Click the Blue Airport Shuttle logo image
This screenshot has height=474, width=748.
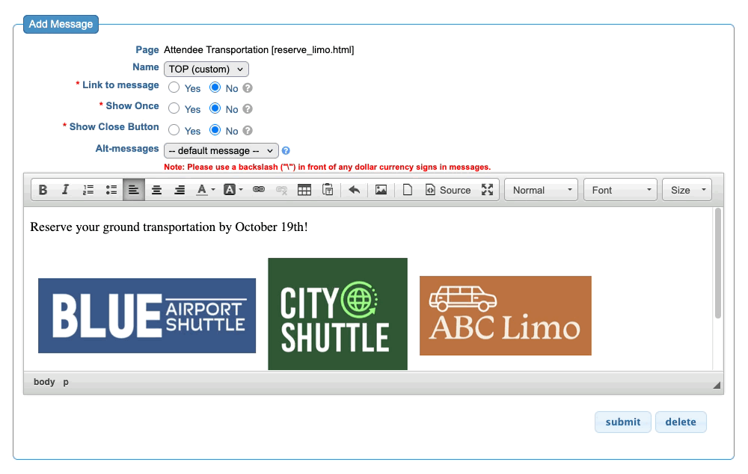[147, 316]
